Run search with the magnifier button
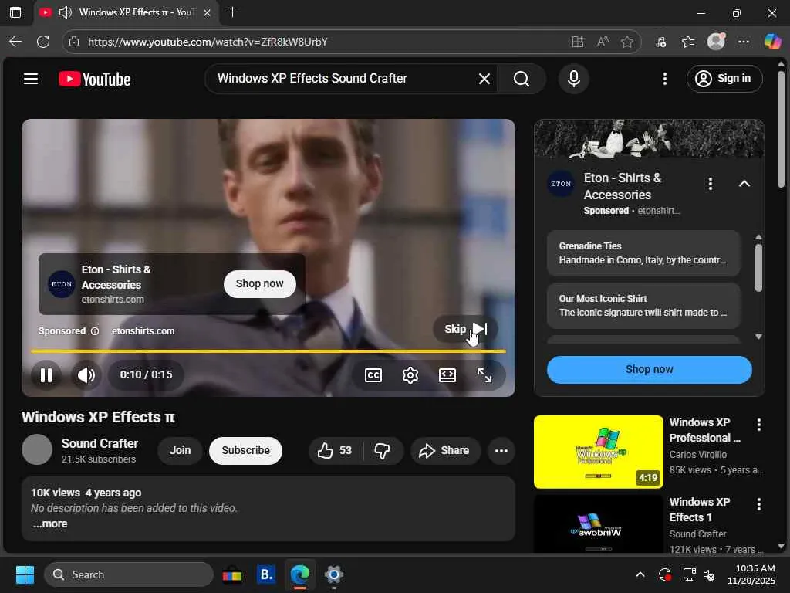790x593 pixels. pos(522,79)
